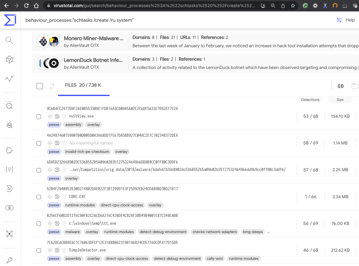The width and height of the screenshot is (359, 266).
Task: Click the browser share icon
Action: tap(283, 6)
